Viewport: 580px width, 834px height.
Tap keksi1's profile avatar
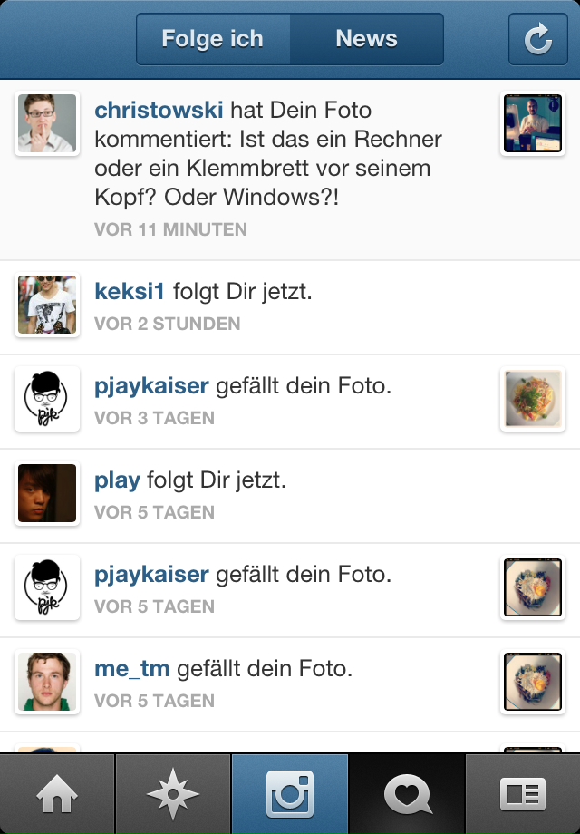[47, 305]
